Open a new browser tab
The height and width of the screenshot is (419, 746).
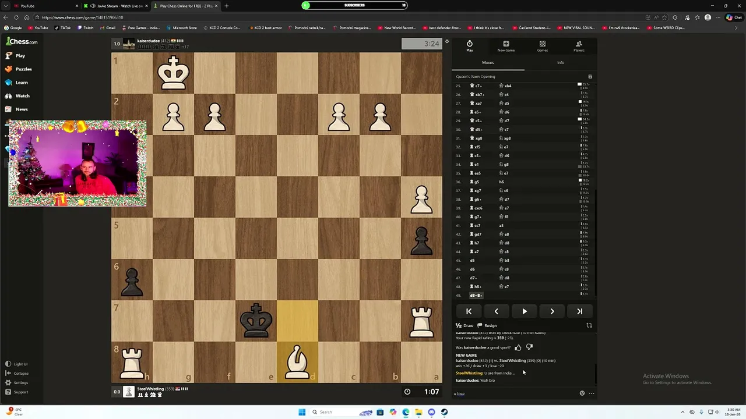pyautogui.click(x=226, y=6)
